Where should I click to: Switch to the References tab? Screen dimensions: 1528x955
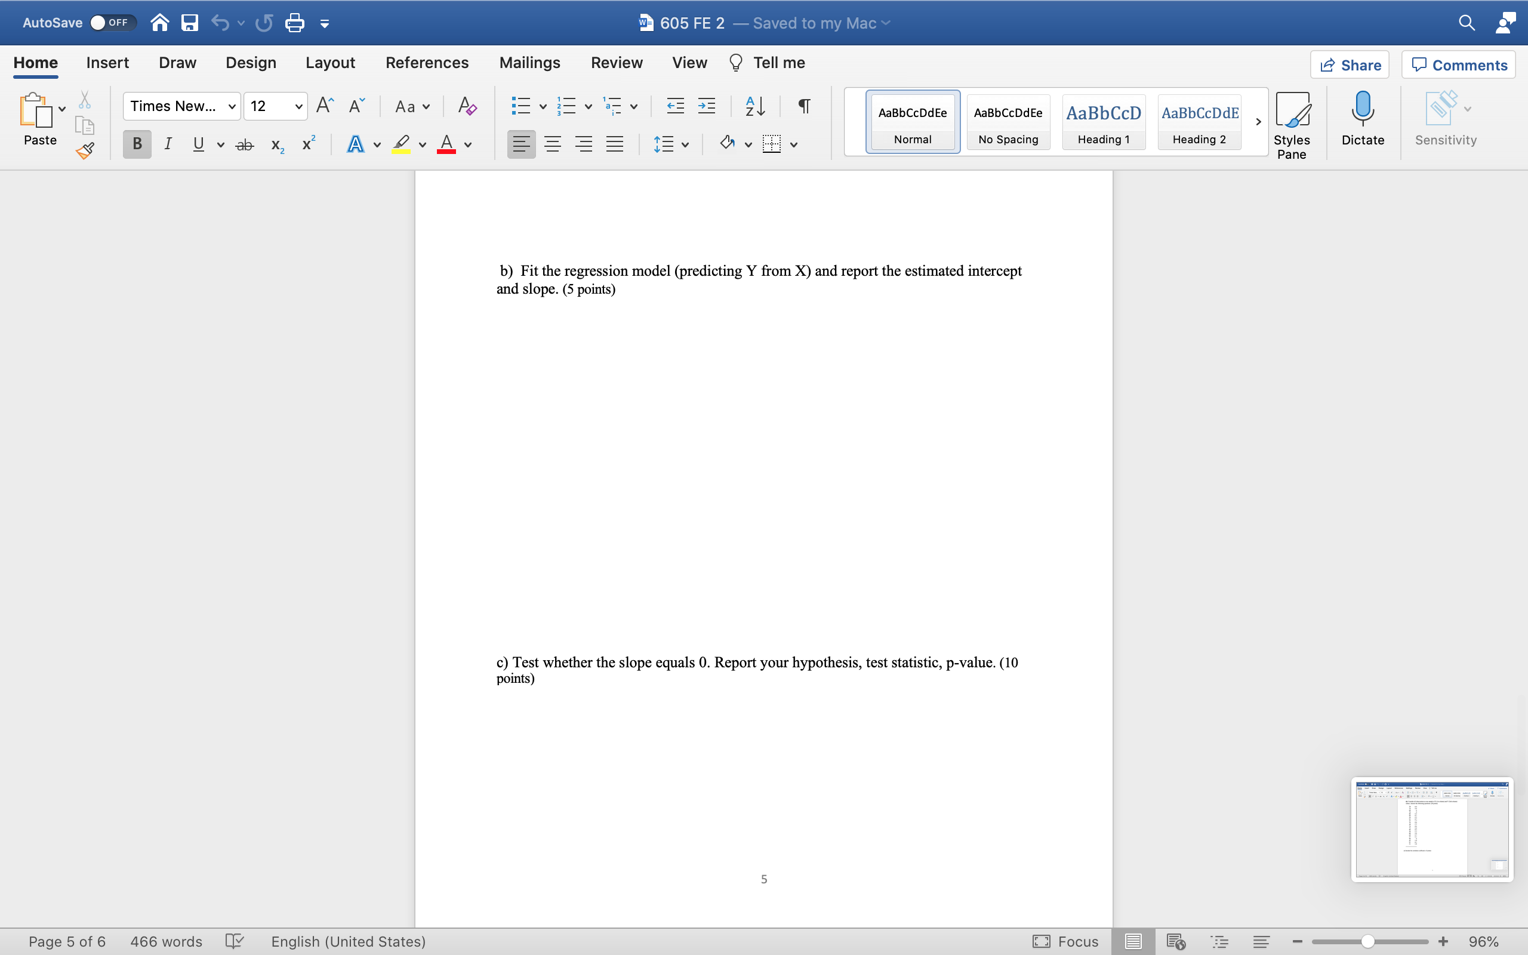(427, 63)
